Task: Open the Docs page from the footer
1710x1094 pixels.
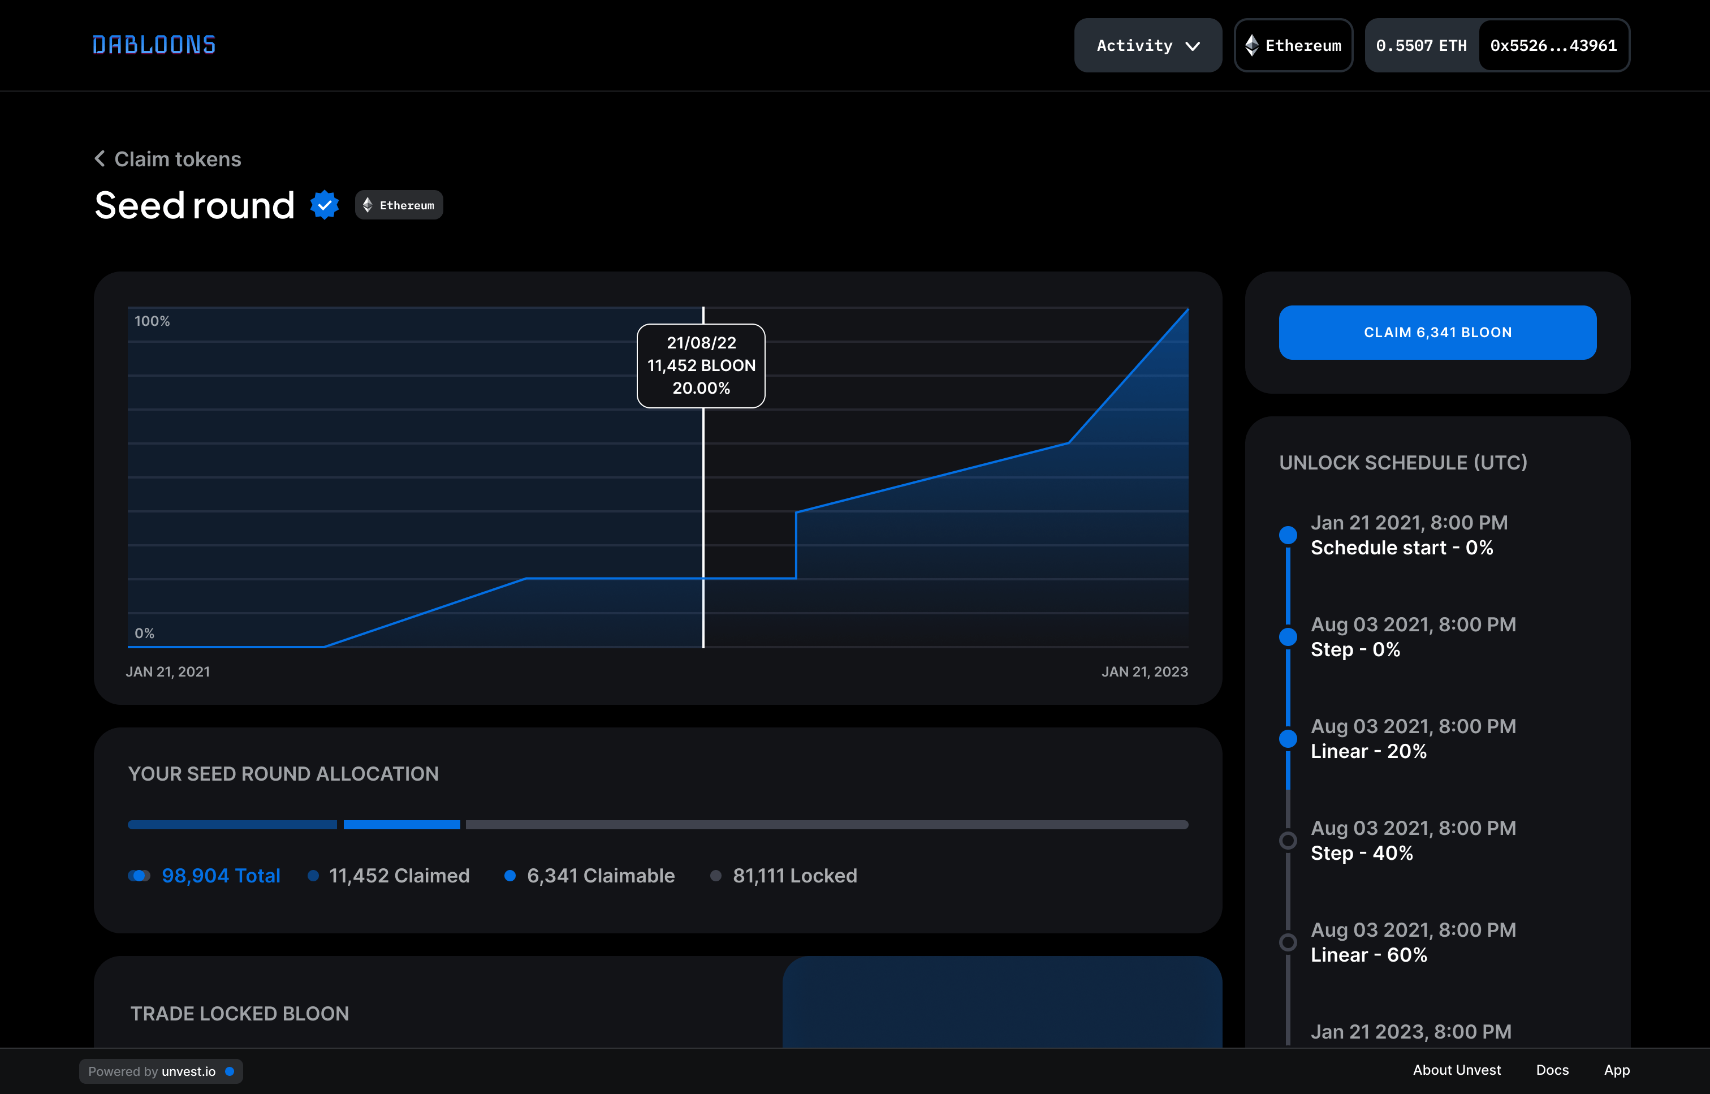Action: pyautogui.click(x=1552, y=1070)
